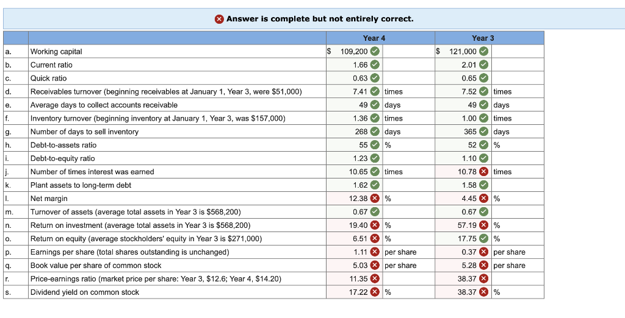
Task: Click 'Number of times interest was earned' label
Action: coord(92,172)
